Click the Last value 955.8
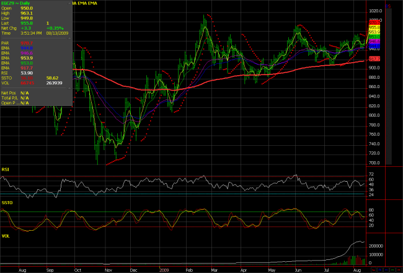403x273 pixels. click(x=27, y=23)
